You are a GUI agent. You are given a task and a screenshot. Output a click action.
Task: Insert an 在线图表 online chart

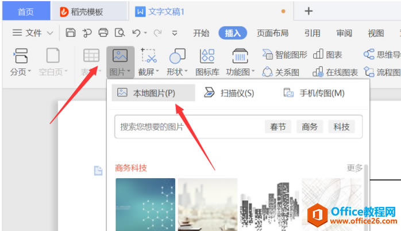(x=335, y=72)
